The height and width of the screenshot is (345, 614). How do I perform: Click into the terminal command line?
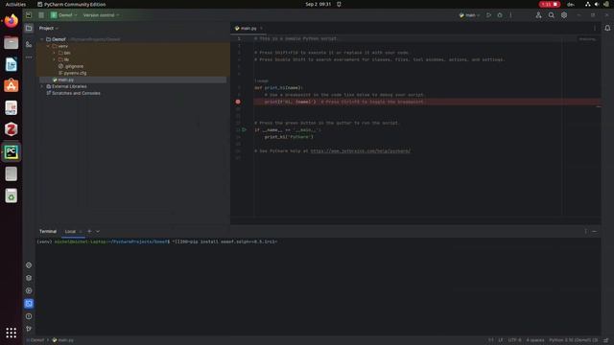click(224, 241)
